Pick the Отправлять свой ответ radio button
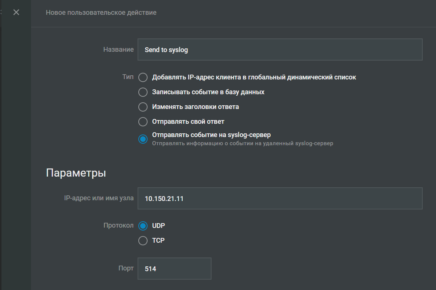The width and height of the screenshot is (436, 290). (x=143, y=122)
